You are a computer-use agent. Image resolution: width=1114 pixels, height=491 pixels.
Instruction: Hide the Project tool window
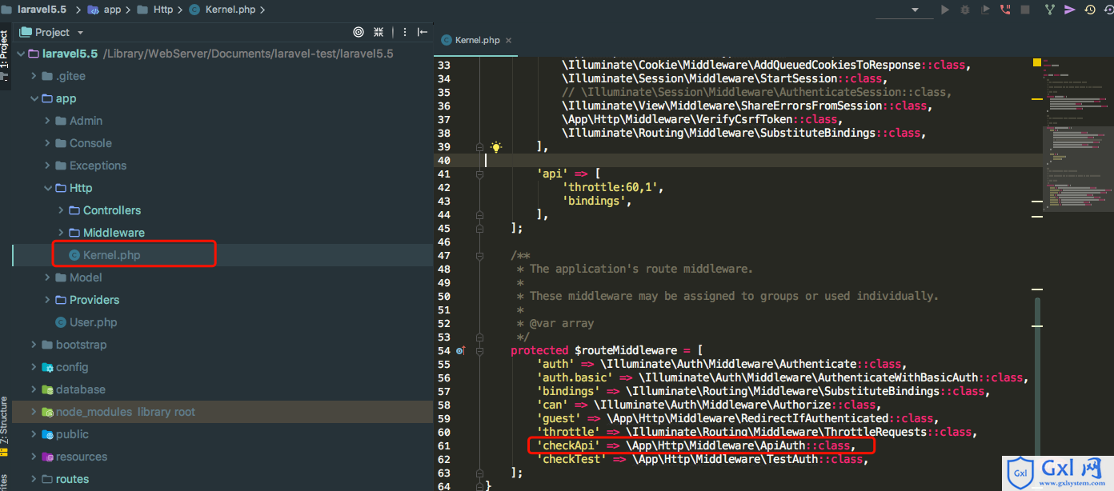point(423,32)
